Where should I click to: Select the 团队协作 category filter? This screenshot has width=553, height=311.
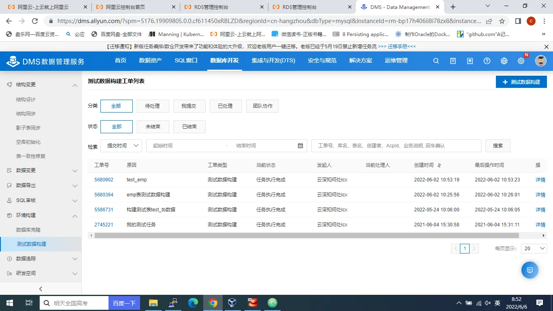[x=262, y=106]
